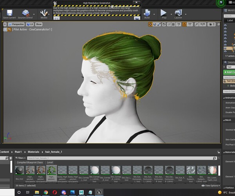Screen dimensions: 235x196
Task: Maximize or restore the viewport
Action: click(219, 24)
